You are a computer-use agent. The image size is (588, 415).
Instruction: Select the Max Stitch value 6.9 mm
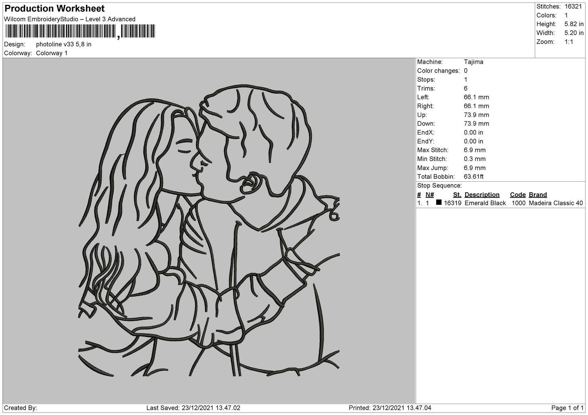point(475,150)
